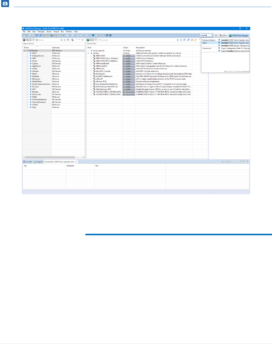Viewport: 272px width, 344px height.
Task: Open Help icon in Devices panel
Action: click(x=68, y=40)
